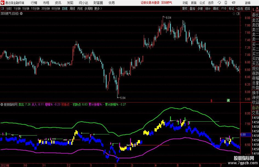Screen dimensions: 259x167
Task: Switch to the 分时 chart tab
Action: (9, 9)
